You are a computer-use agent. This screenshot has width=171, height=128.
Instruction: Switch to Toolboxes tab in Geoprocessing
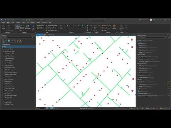pyautogui.click(x=146, y=41)
